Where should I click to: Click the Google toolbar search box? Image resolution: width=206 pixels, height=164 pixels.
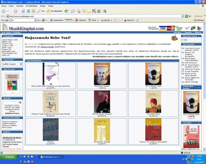coord(23,20)
